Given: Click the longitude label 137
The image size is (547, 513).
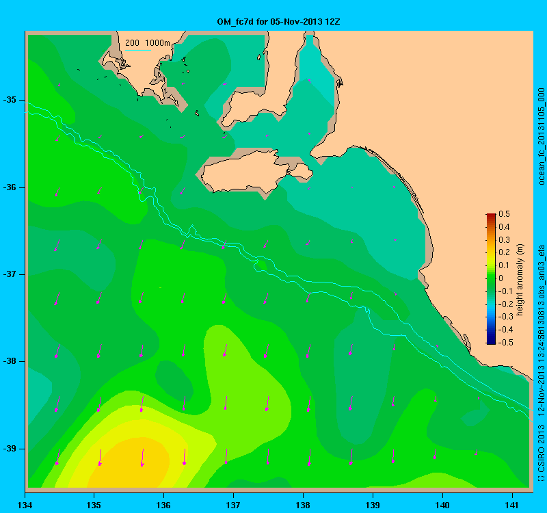Looking at the screenshot, I should pos(233,505).
